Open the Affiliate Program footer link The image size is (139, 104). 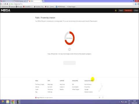coord(76,89)
